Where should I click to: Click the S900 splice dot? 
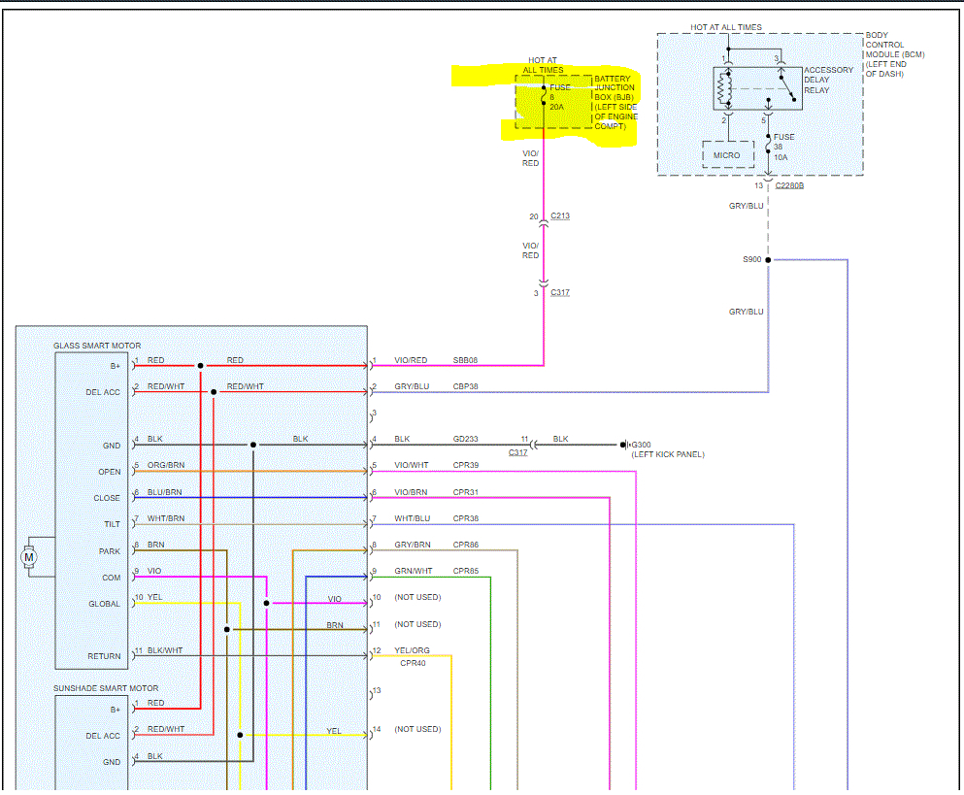click(x=767, y=260)
